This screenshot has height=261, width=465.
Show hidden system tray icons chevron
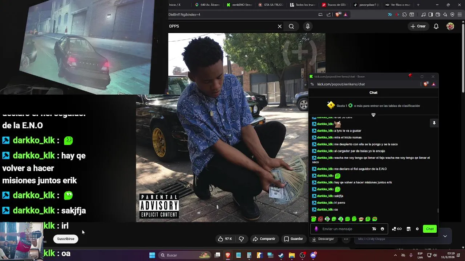[395, 255]
